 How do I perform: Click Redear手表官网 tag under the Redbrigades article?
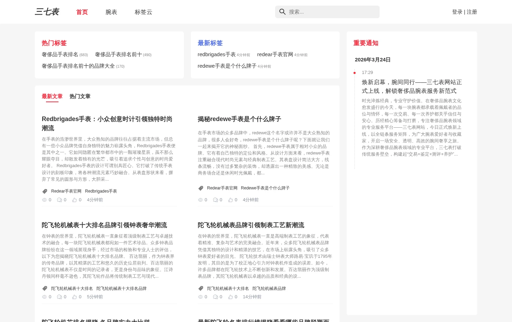pos(66,191)
